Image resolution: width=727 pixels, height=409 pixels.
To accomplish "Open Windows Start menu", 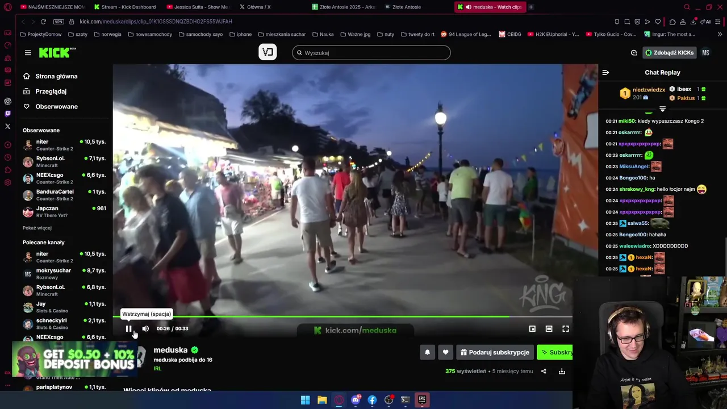I will [305, 400].
